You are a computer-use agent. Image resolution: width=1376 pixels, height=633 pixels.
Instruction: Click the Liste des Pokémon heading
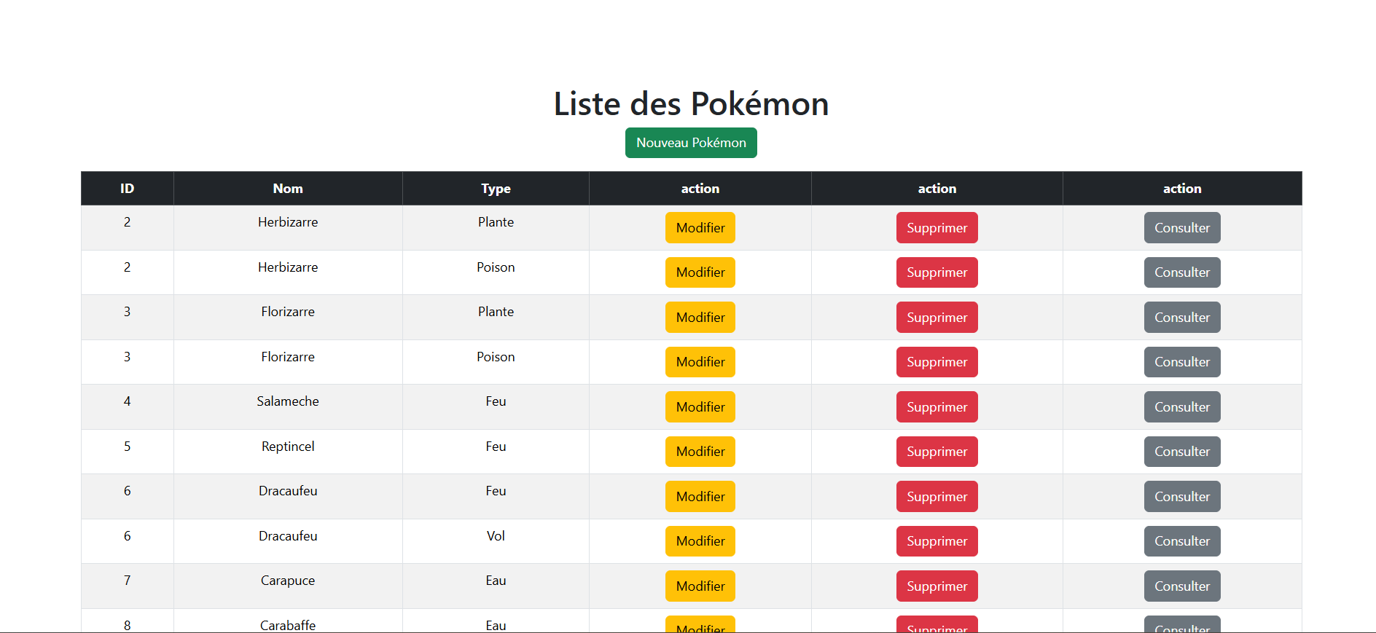[x=690, y=103]
